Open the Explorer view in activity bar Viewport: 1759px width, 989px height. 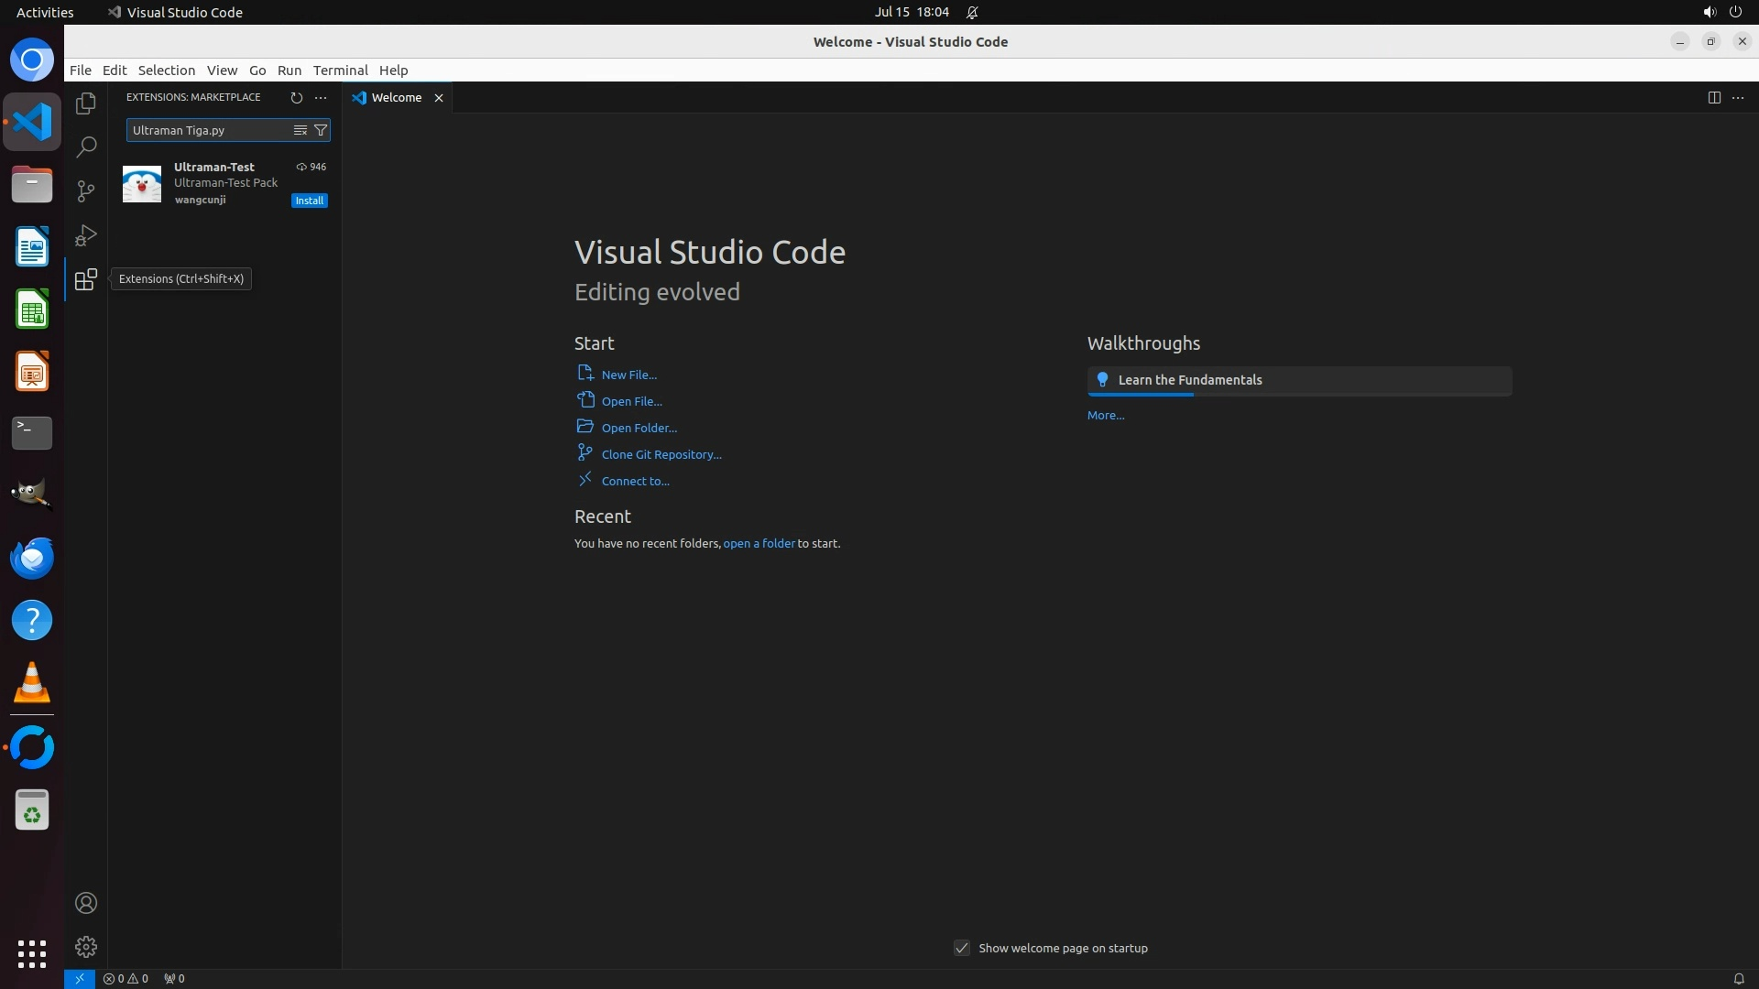point(86,103)
